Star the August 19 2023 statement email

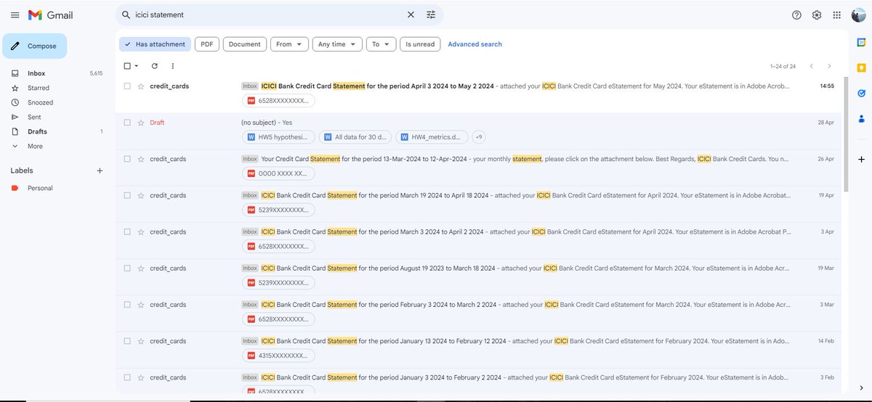(x=140, y=268)
